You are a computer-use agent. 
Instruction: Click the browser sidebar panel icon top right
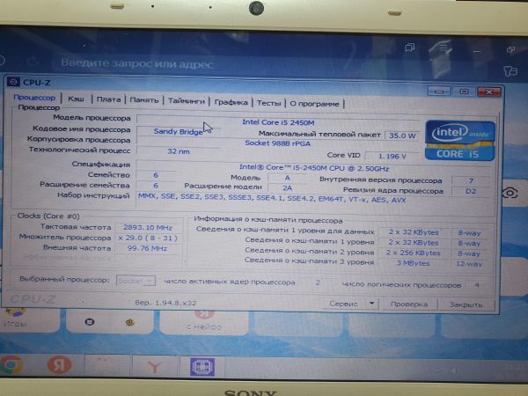pos(510,71)
